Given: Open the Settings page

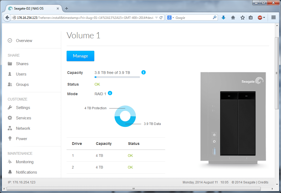Looking at the screenshot, I should 23,107.
